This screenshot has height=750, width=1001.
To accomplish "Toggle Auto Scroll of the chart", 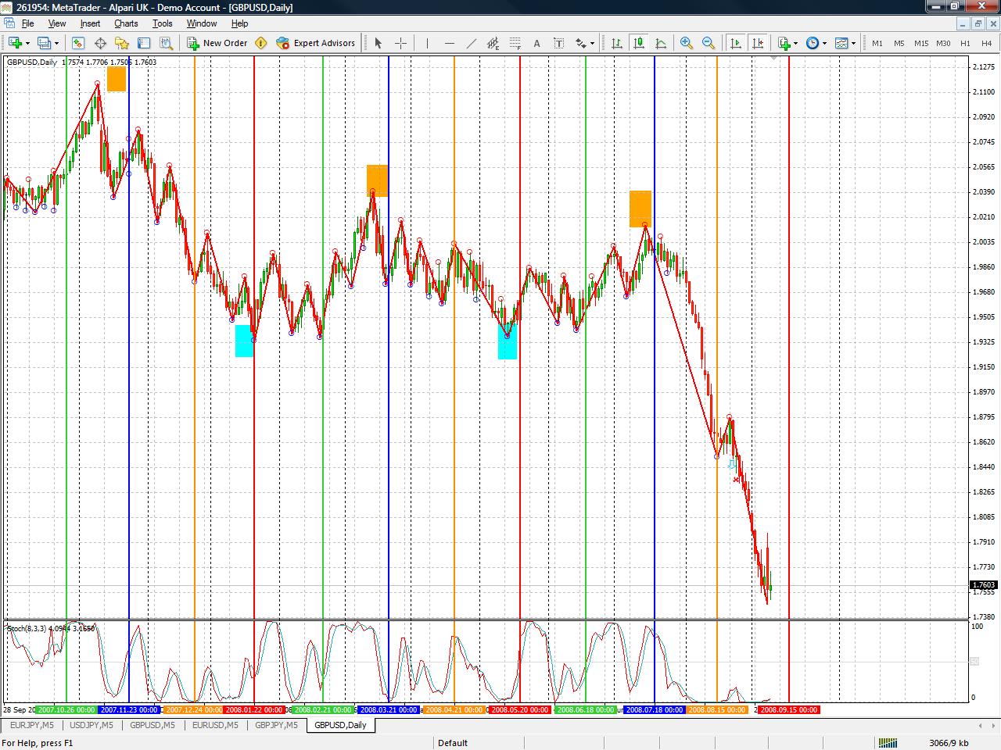I will (735, 43).
